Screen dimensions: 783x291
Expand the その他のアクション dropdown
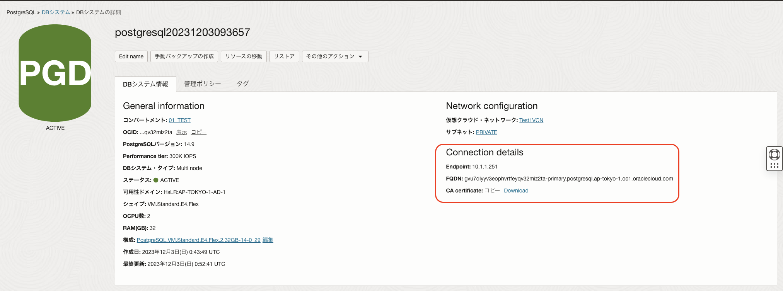click(x=335, y=56)
